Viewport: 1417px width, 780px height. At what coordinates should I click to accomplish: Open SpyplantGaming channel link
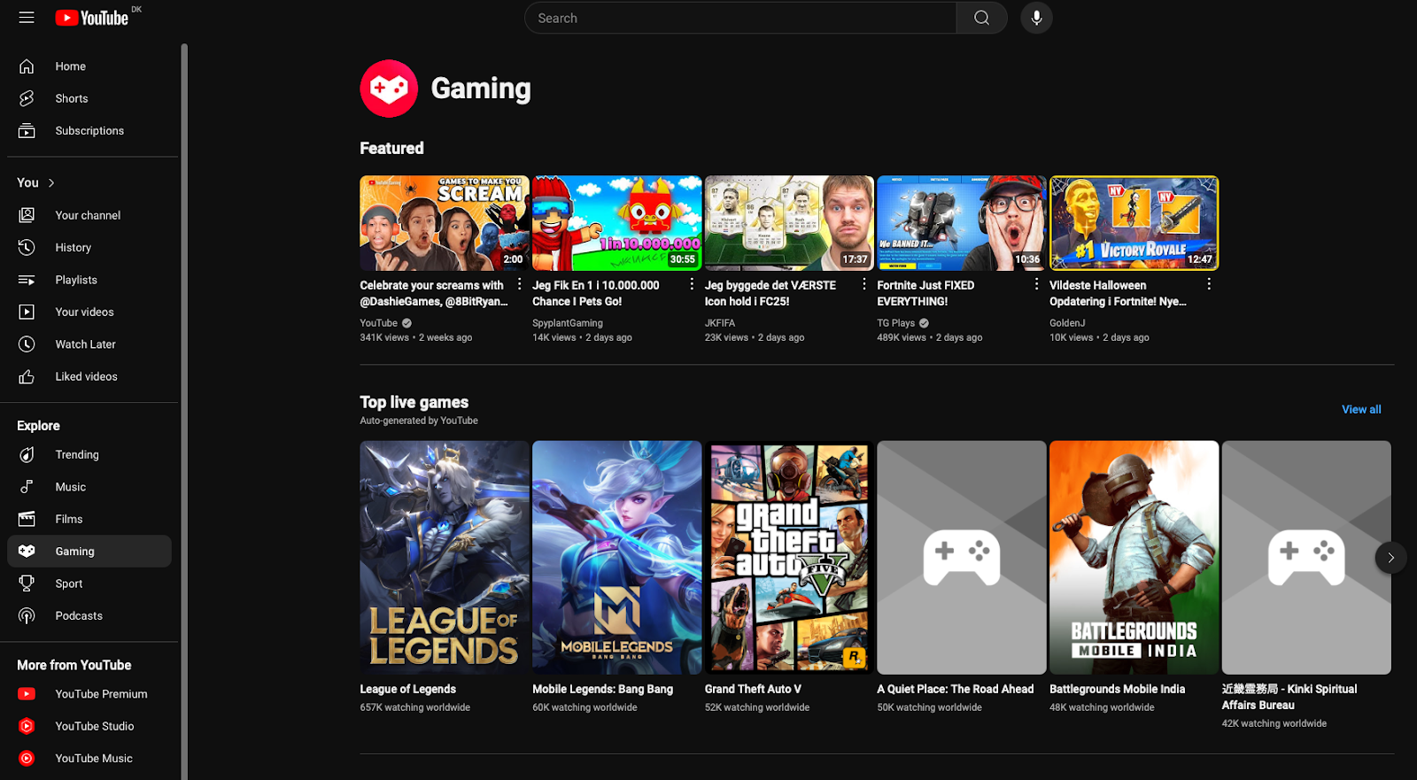568,323
